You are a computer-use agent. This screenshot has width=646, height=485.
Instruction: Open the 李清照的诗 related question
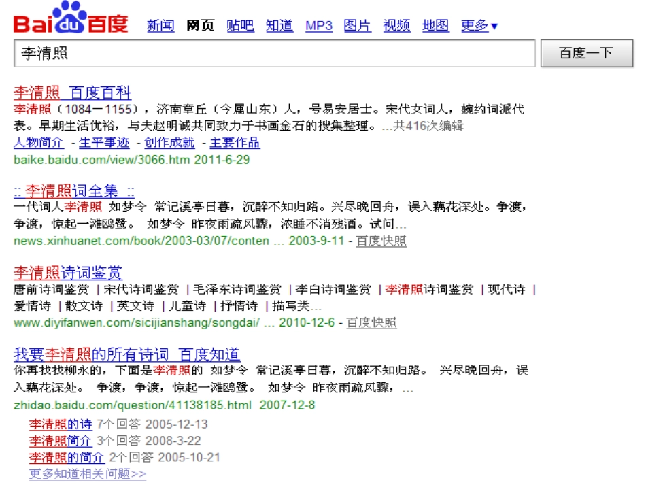coord(61,424)
